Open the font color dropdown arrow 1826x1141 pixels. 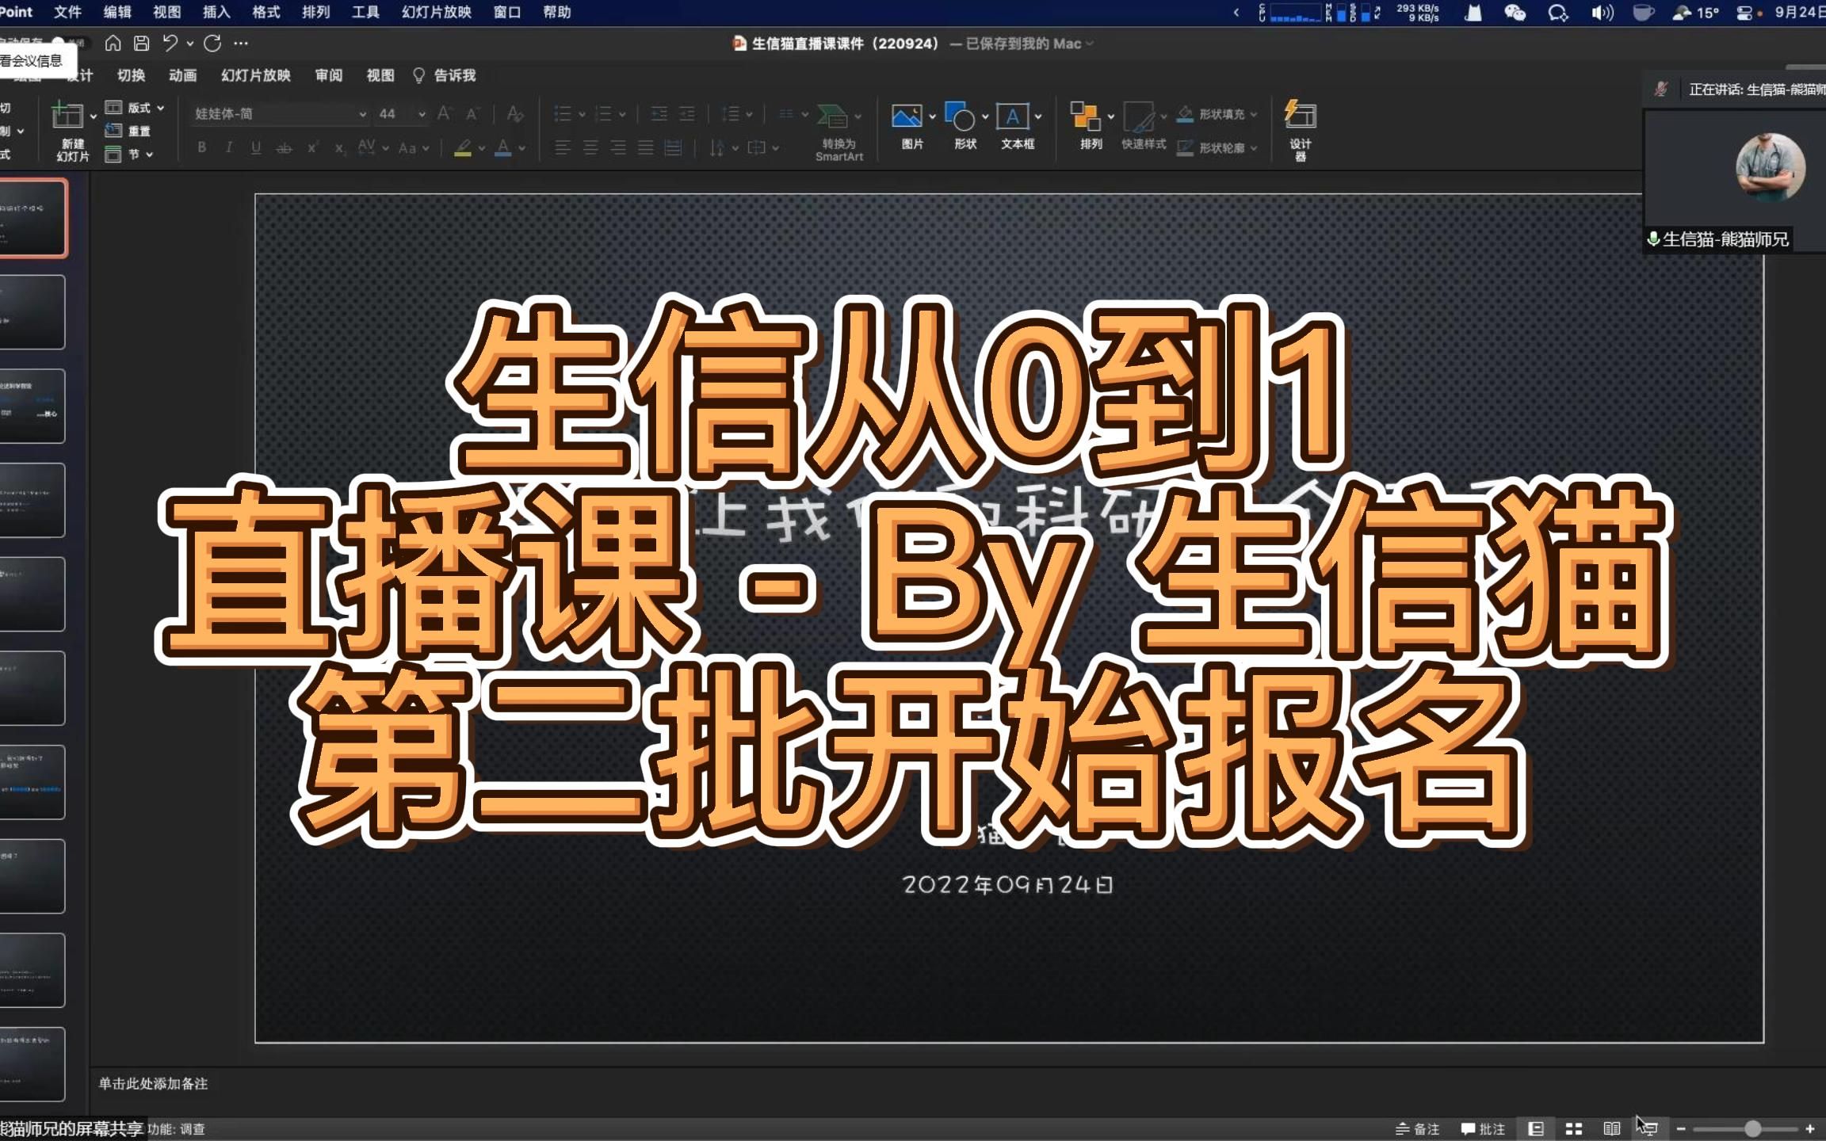tap(521, 148)
